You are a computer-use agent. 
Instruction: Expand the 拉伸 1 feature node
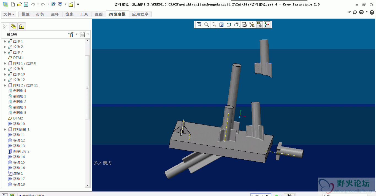pyautogui.click(x=5, y=41)
